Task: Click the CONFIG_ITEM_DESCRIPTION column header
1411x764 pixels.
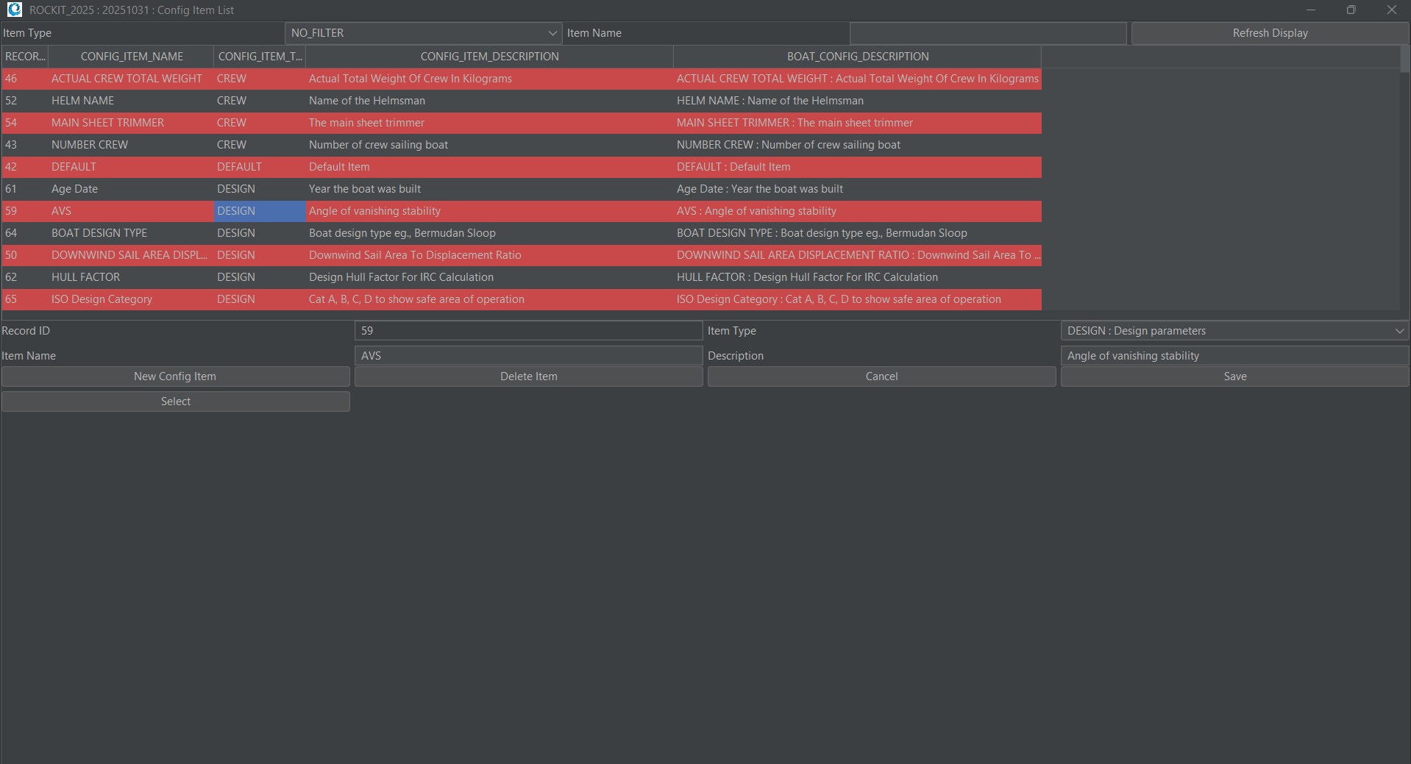Action: tap(489, 57)
